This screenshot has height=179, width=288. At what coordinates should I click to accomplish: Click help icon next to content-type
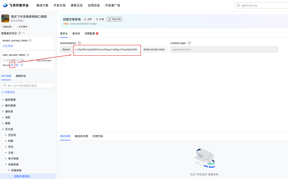click(x=189, y=43)
